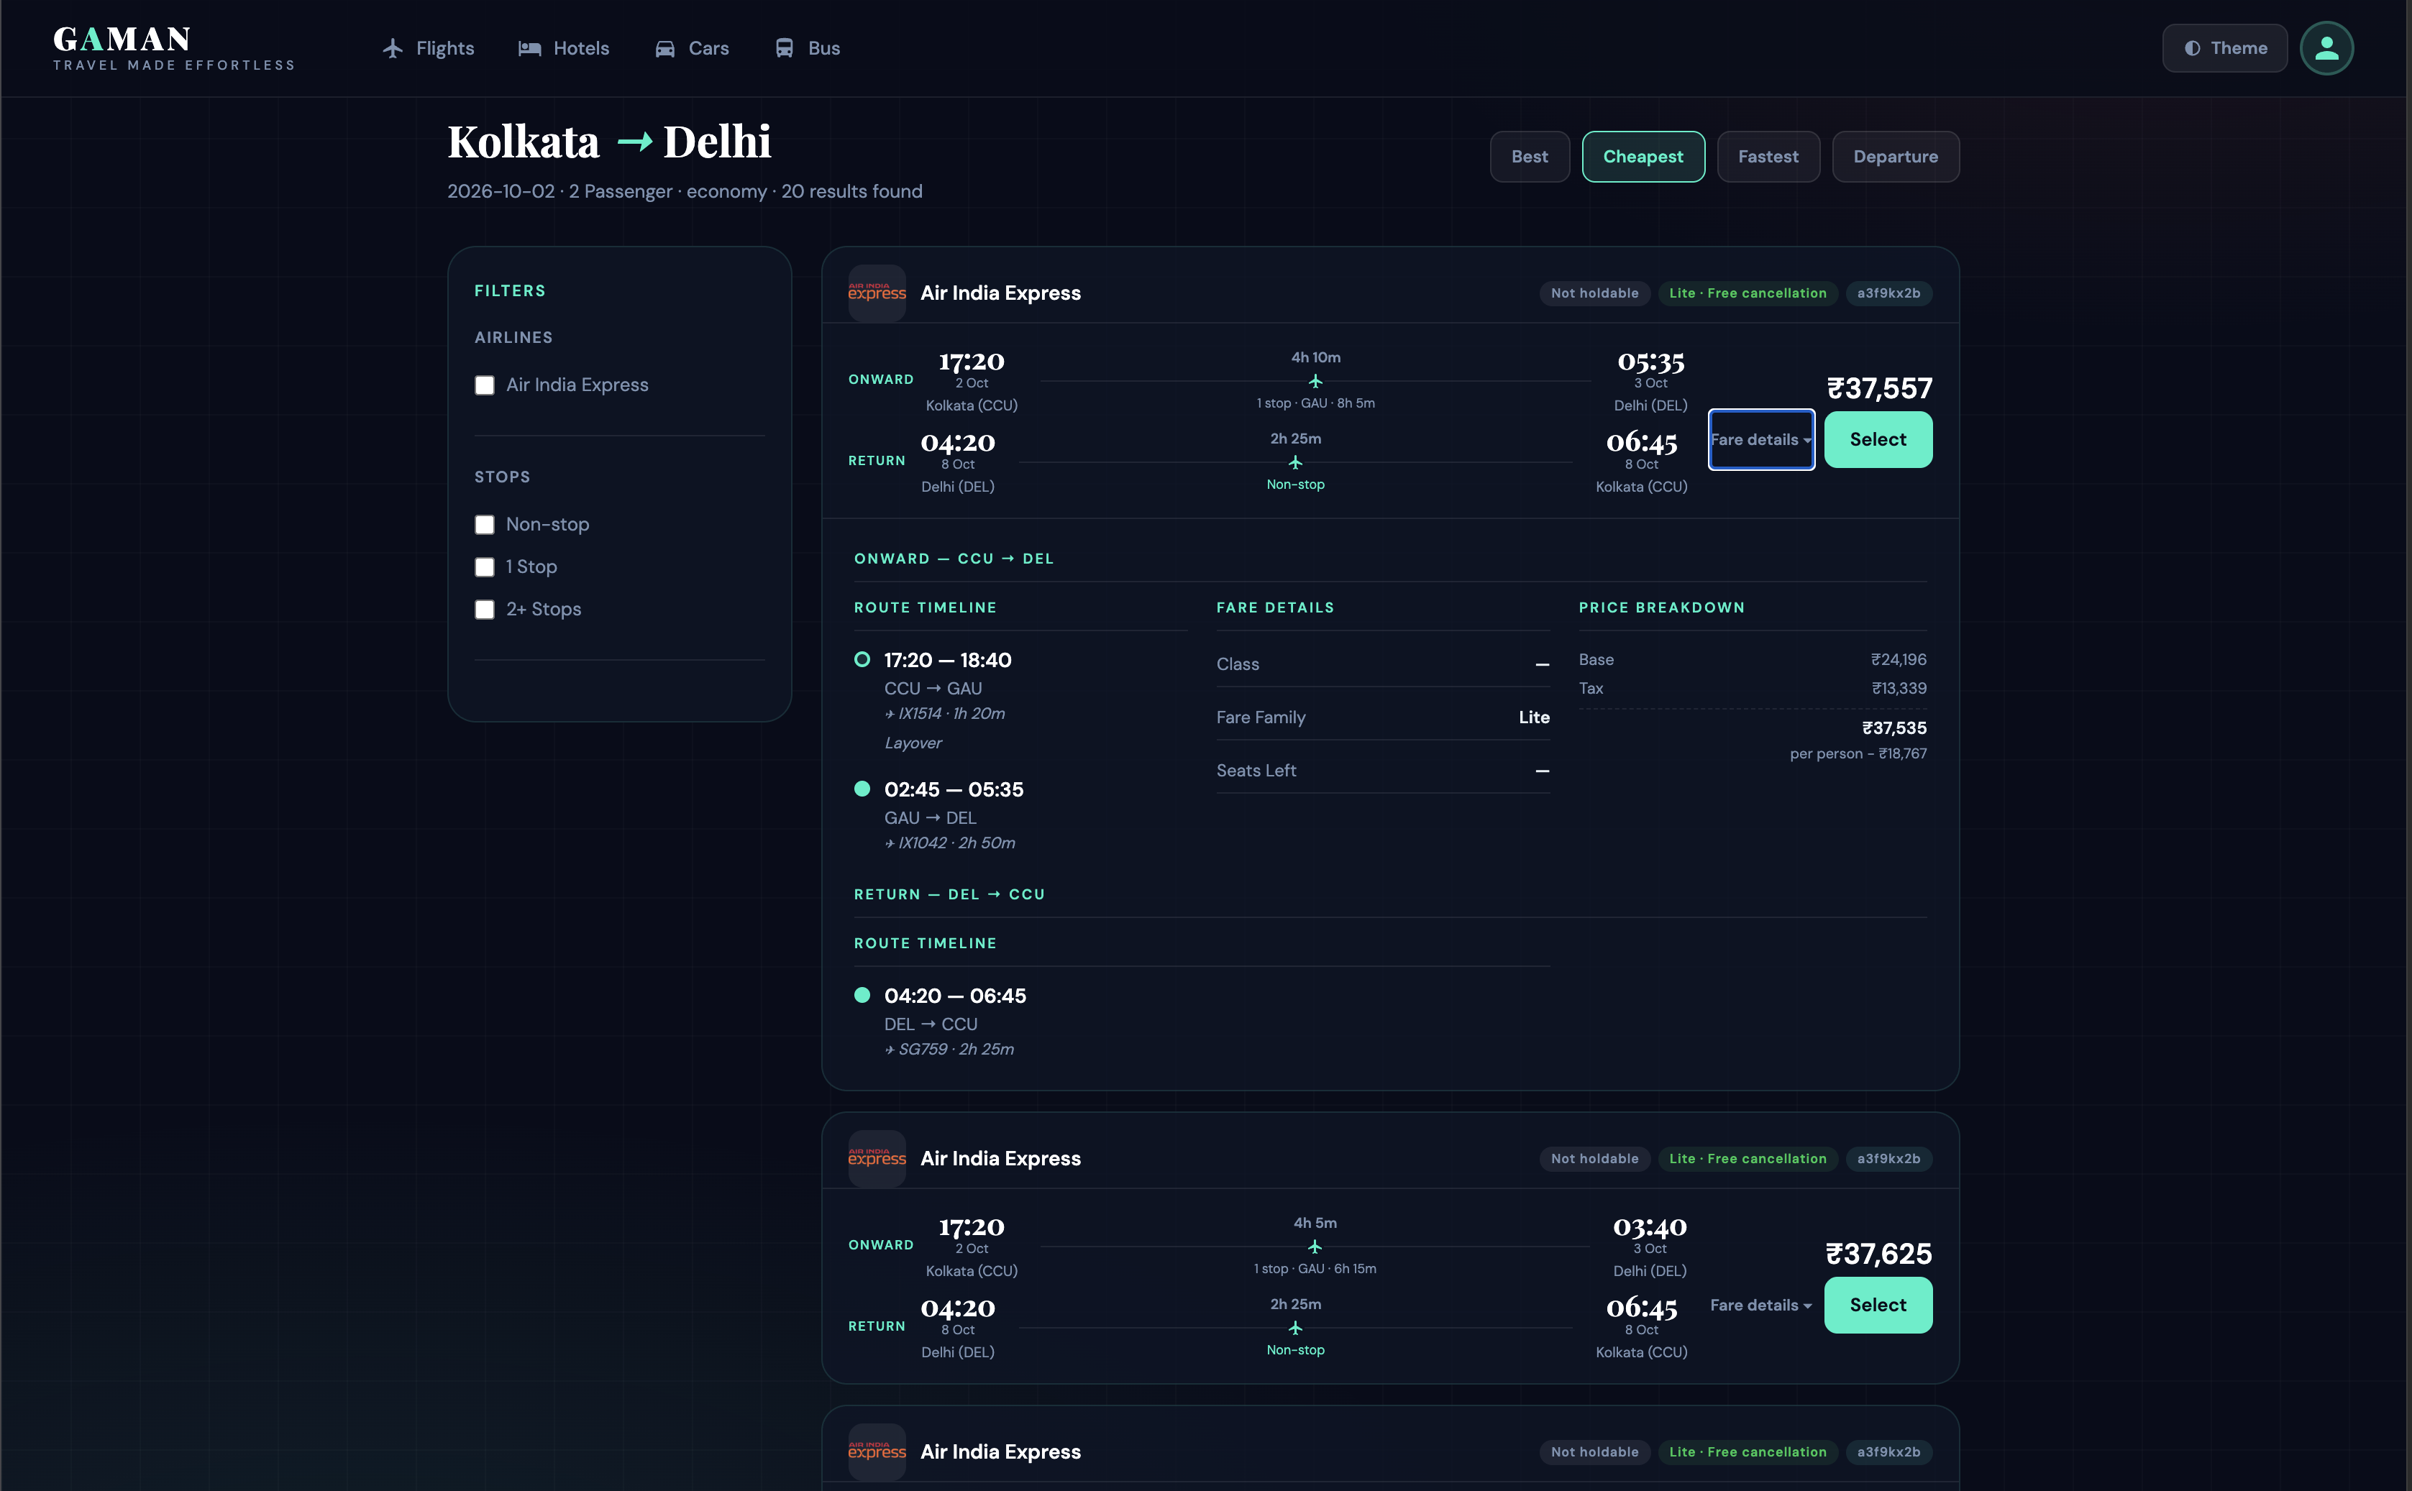Check the Air India Express airline filter

click(485, 385)
